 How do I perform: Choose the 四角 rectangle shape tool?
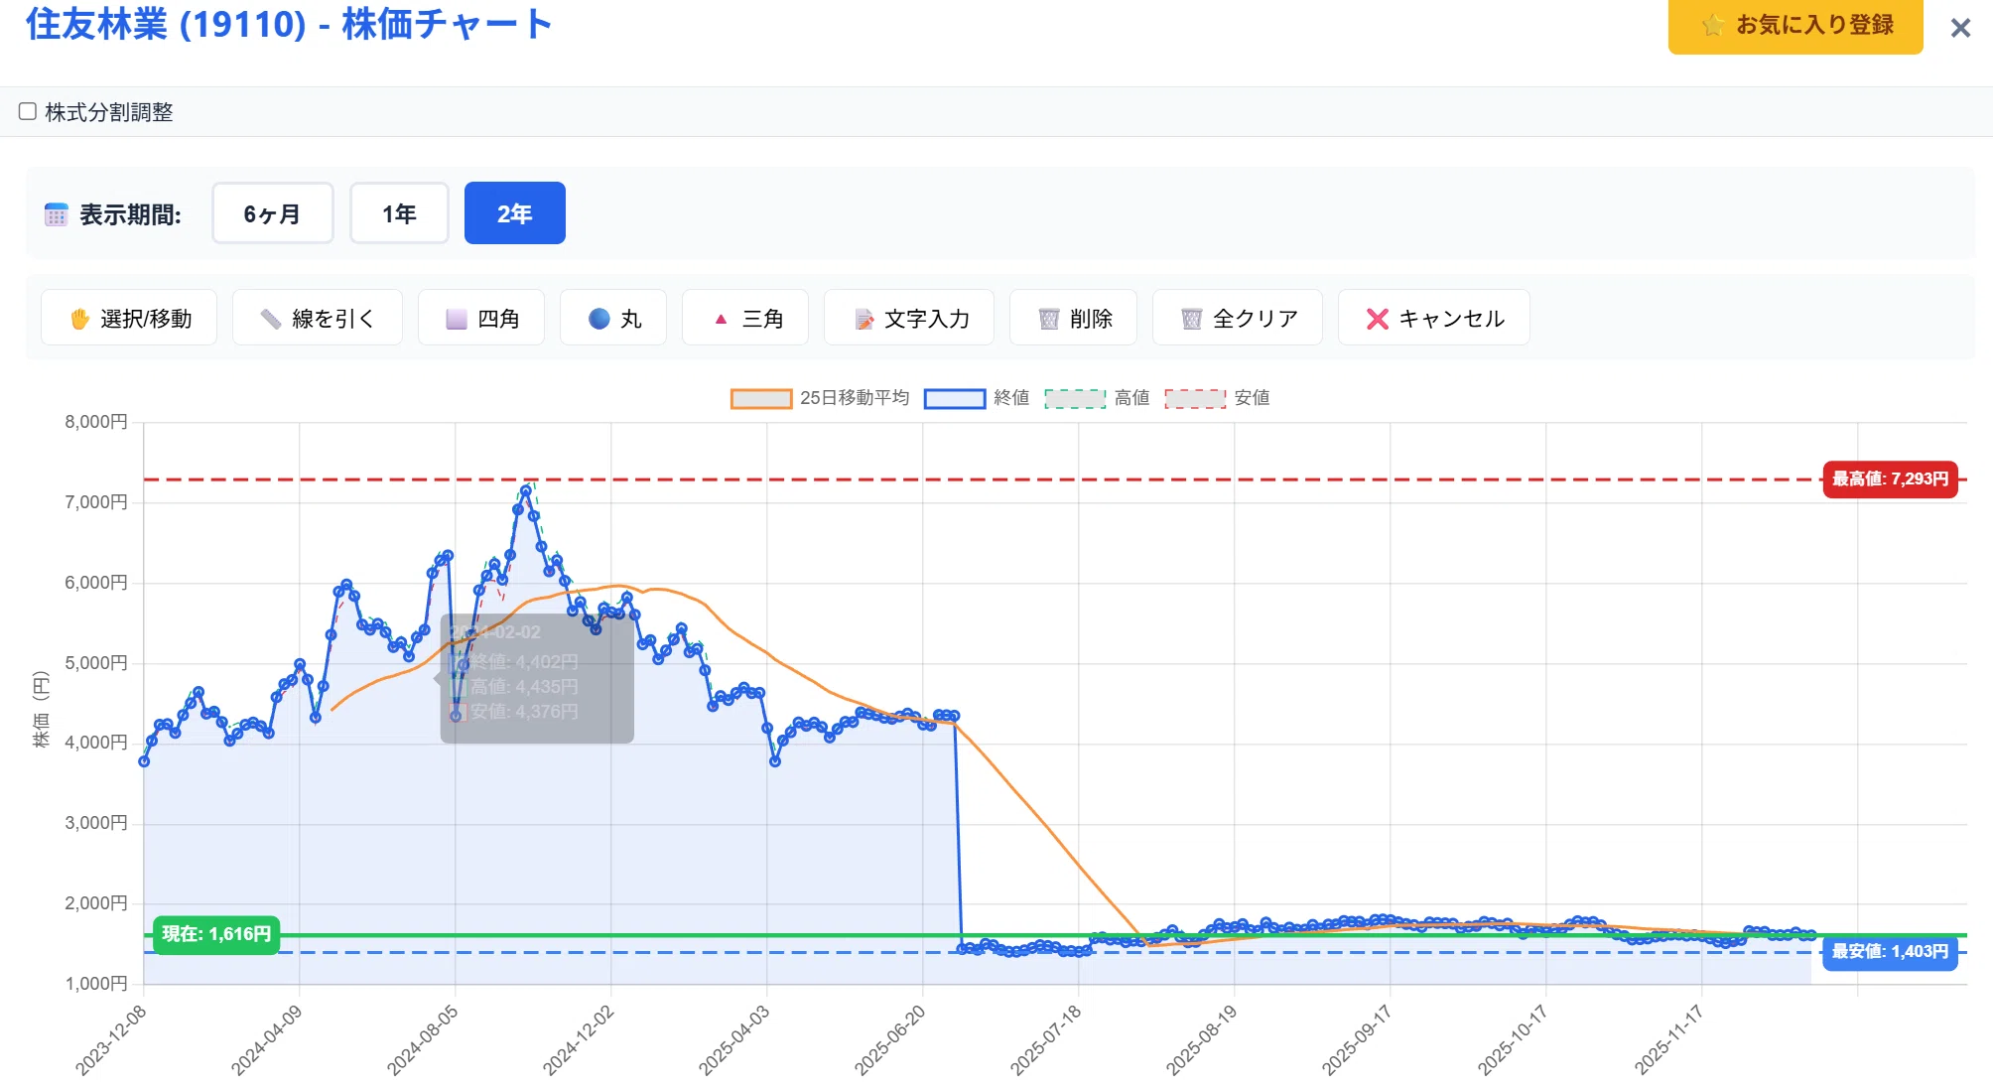tap(481, 318)
